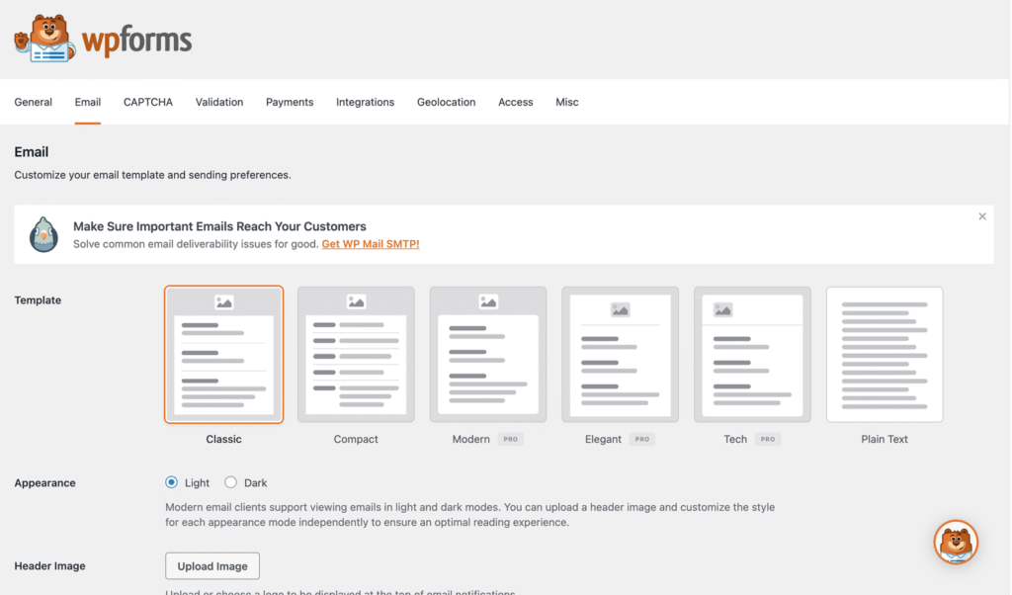Click the PRO badge beside Modern
The image size is (1012, 595).
[x=510, y=439]
